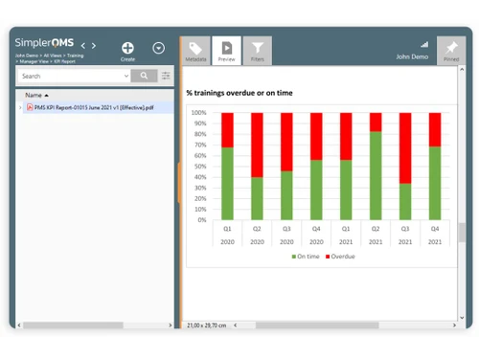
Task: Click the green On time legend swatch
Action: tap(294, 257)
